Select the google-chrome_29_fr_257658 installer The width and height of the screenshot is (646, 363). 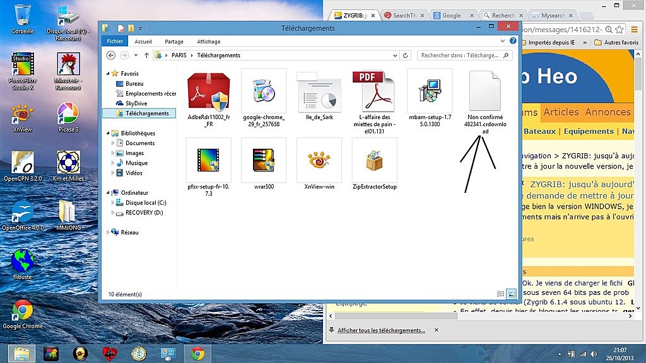tap(264, 99)
